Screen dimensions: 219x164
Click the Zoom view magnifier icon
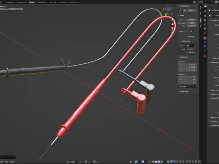point(172,20)
